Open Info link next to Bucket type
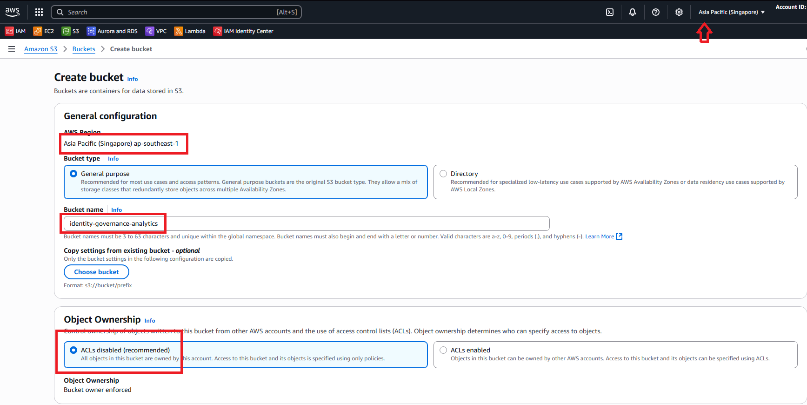 click(113, 159)
